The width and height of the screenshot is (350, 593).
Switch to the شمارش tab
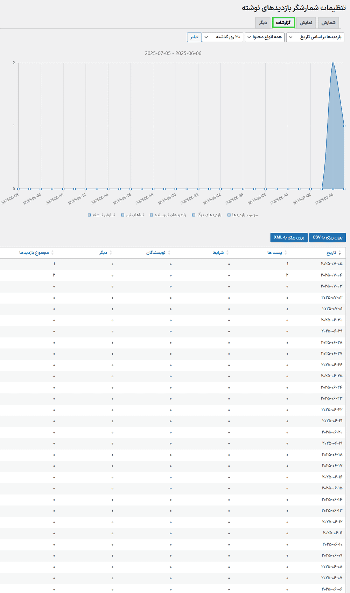pyautogui.click(x=328, y=23)
